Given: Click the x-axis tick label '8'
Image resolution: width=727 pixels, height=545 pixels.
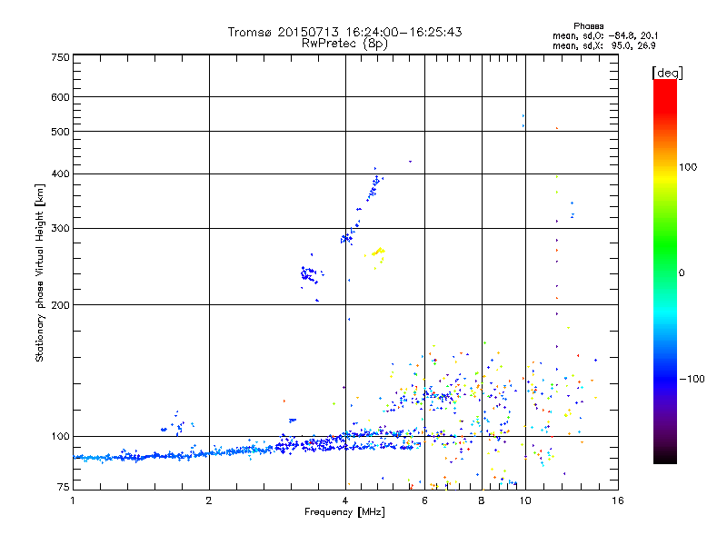Looking at the screenshot, I should point(482,500).
